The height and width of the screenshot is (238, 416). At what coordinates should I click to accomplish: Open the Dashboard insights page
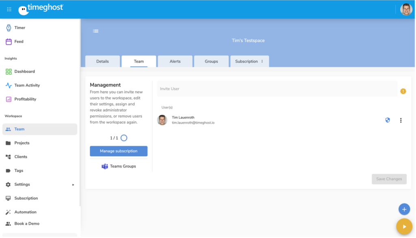[x=24, y=72]
